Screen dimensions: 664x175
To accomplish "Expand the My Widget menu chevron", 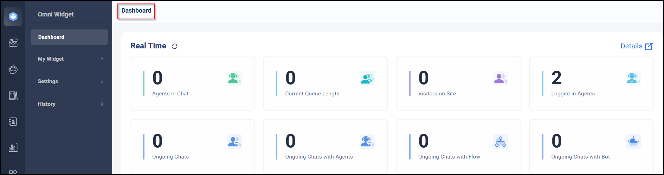I will pyautogui.click(x=102, y=59).
